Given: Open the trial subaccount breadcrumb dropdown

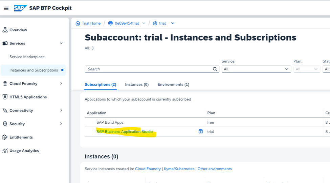Looking at the screenshot, I should [173, 23].
